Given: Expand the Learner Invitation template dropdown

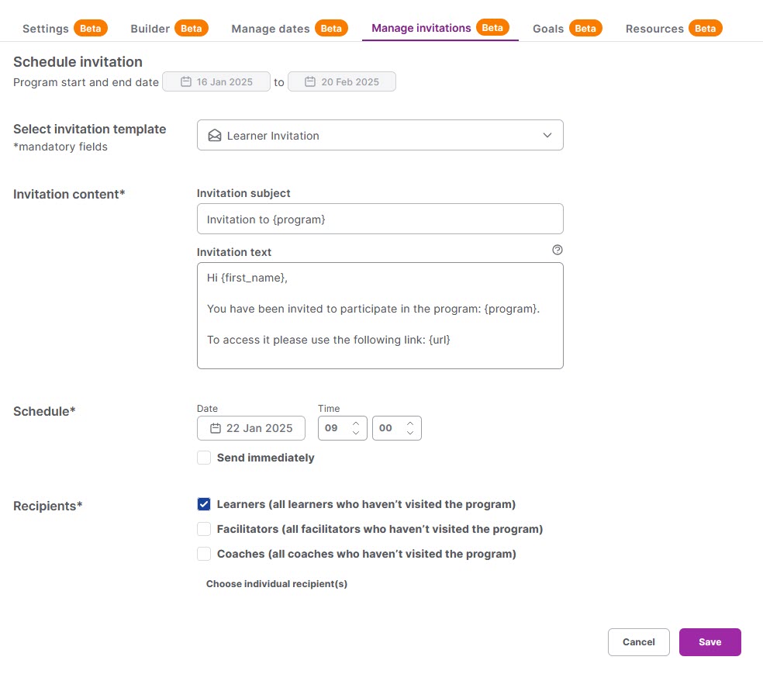Looking at the screenshot, I should coord(547,135).
